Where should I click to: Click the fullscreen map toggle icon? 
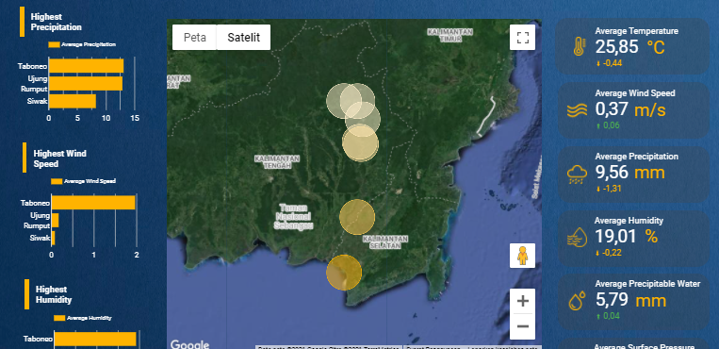tap(522, 37)
